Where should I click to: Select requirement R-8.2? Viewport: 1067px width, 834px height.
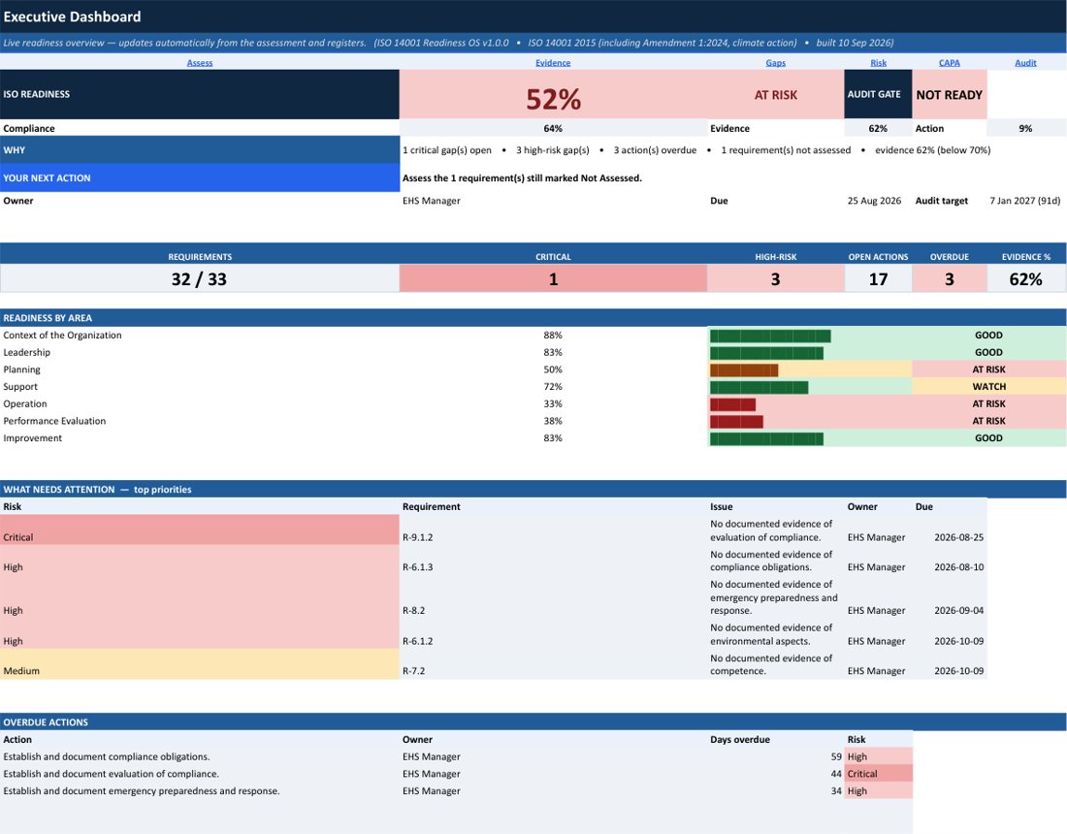413,611
